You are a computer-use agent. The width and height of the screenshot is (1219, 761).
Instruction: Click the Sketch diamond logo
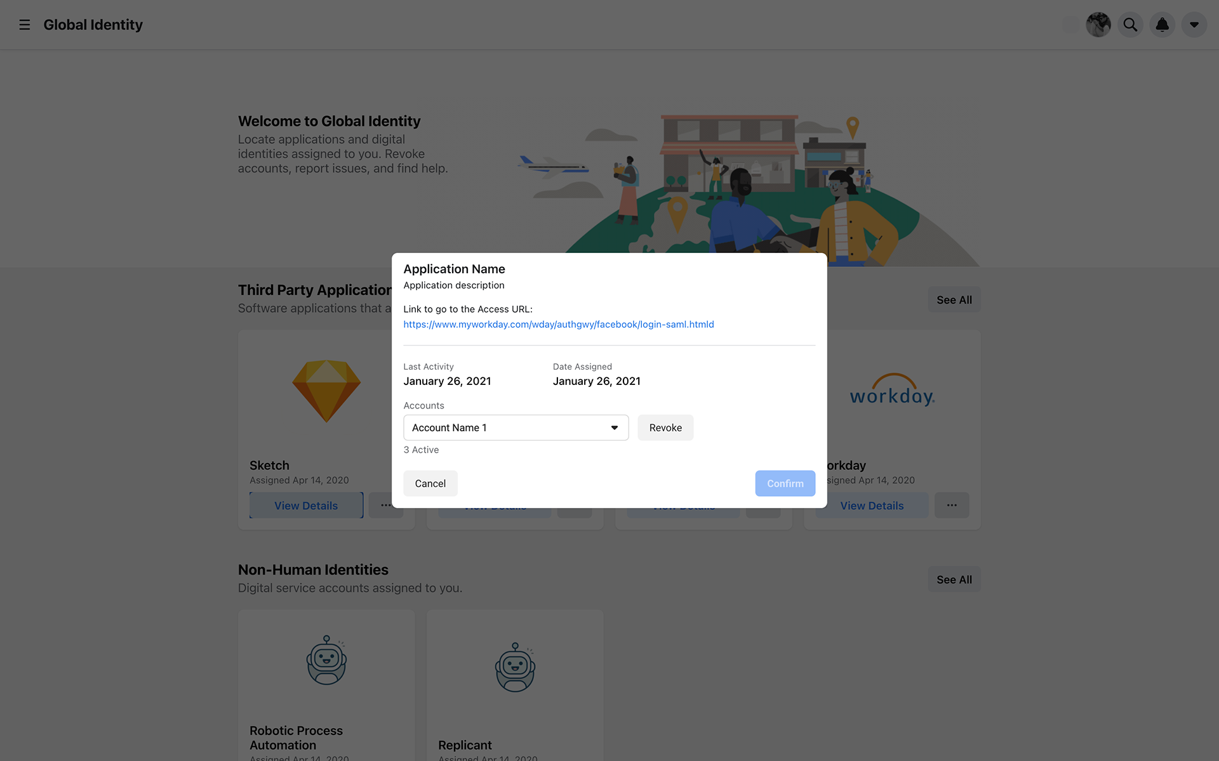[x=326, y=391]
